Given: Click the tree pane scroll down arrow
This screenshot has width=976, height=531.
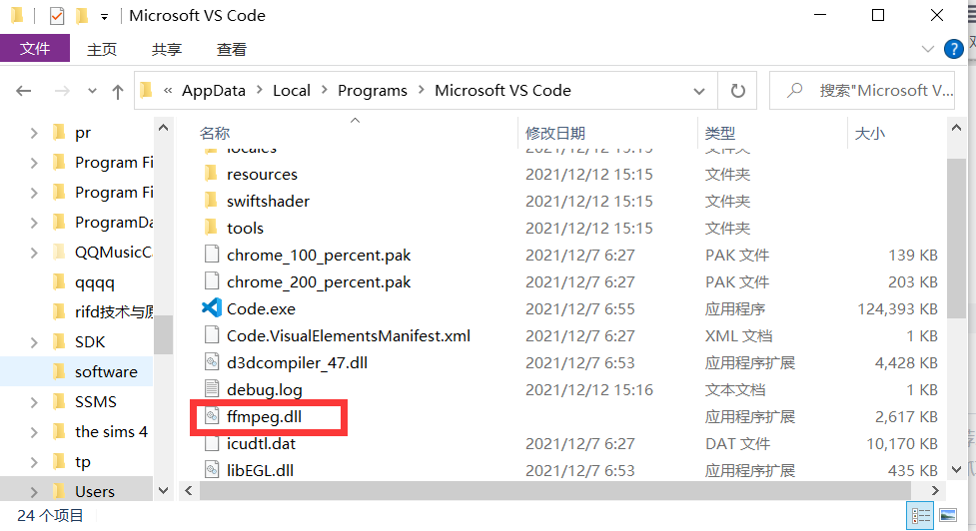Looking at the screenshot, I should tap(163, 491).
